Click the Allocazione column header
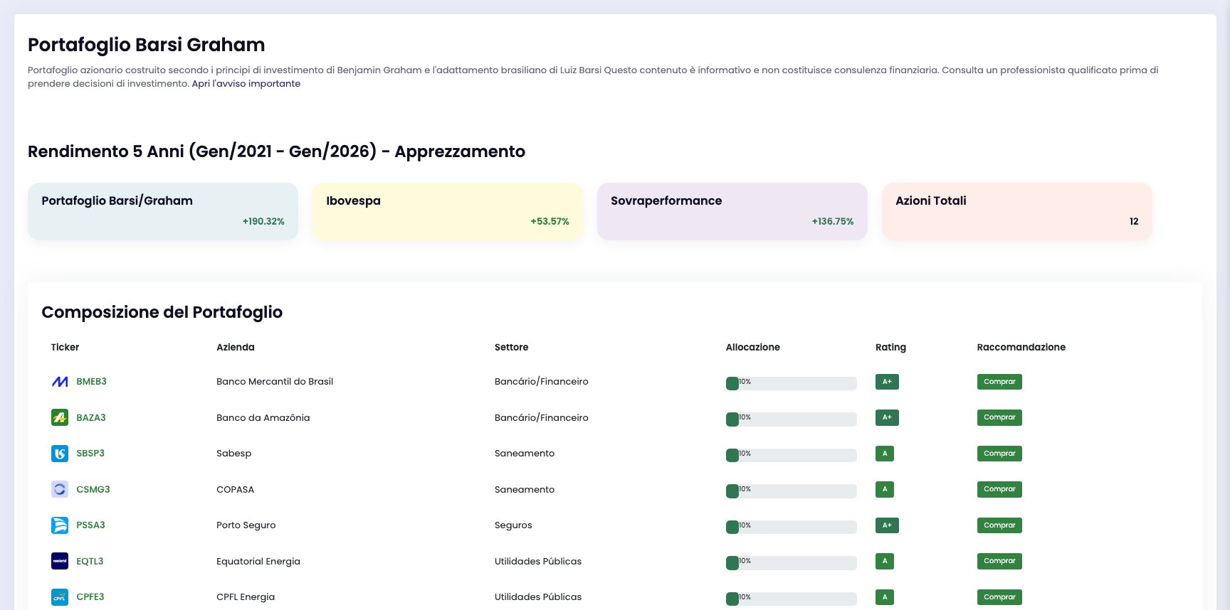The image size is (1230, 610). [x=753, y=347]
